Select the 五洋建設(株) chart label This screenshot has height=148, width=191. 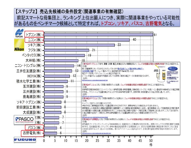(x=32, y=86)
